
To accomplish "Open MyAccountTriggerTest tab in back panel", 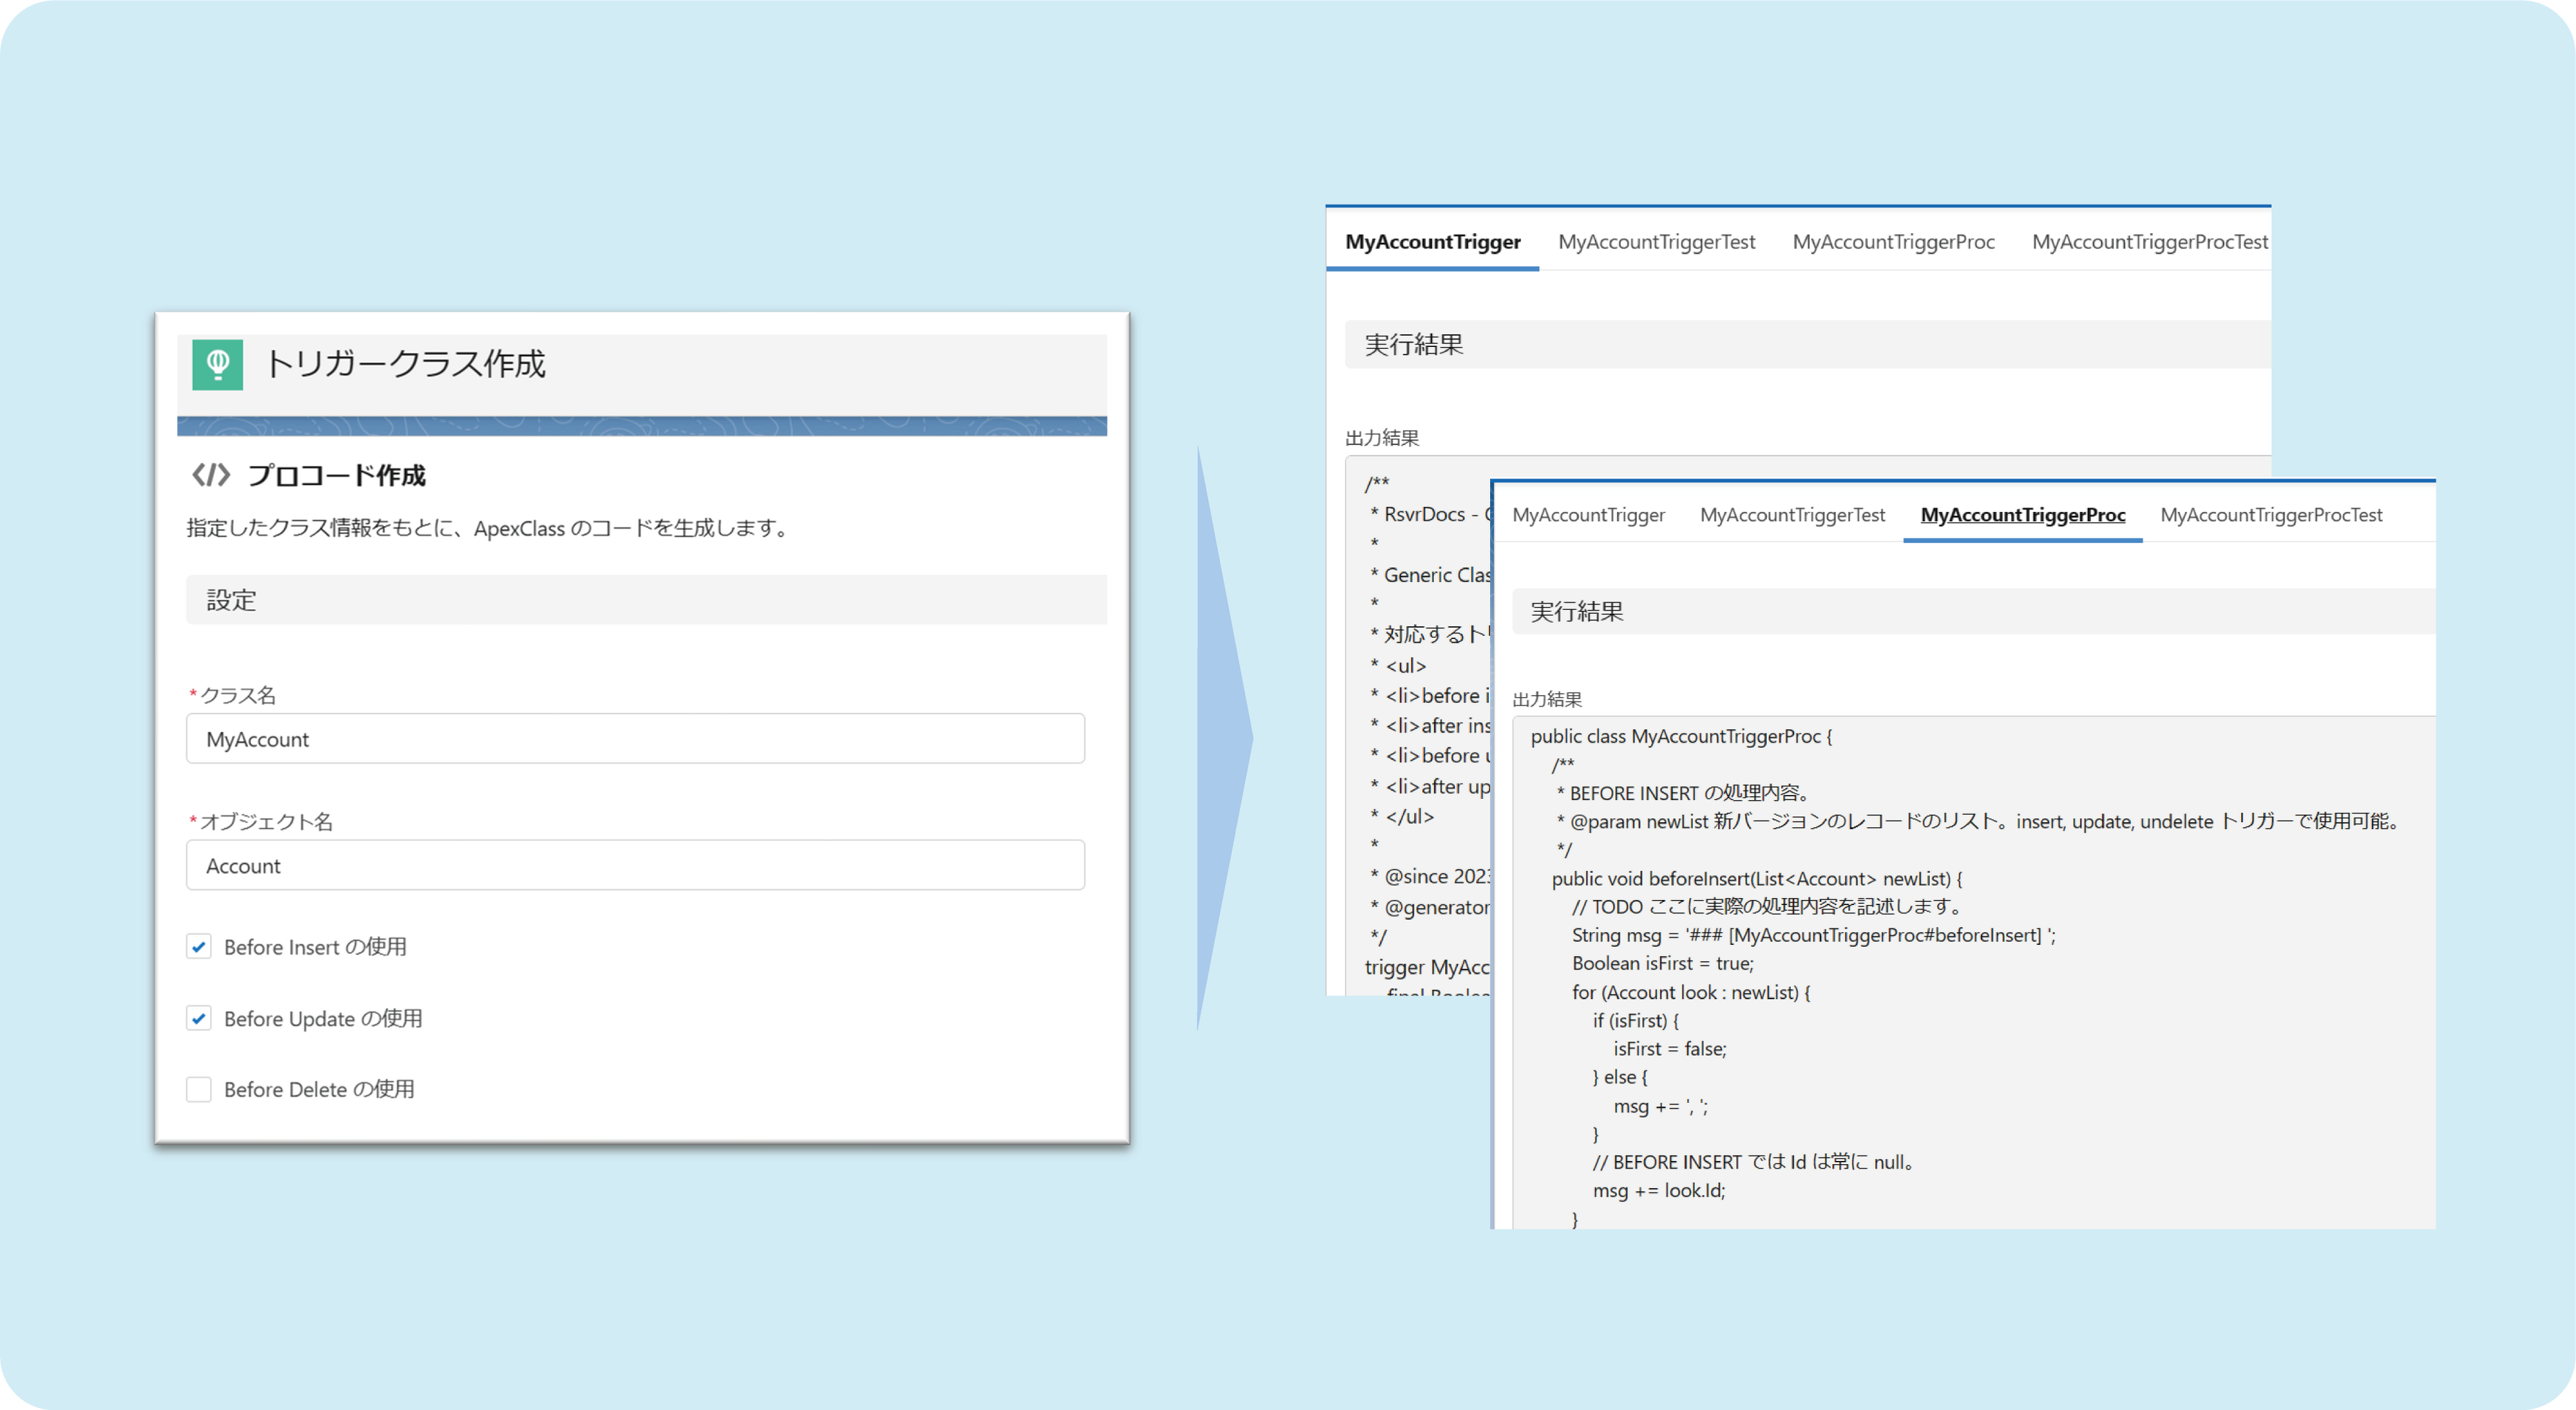I will tap(1656, 242).
